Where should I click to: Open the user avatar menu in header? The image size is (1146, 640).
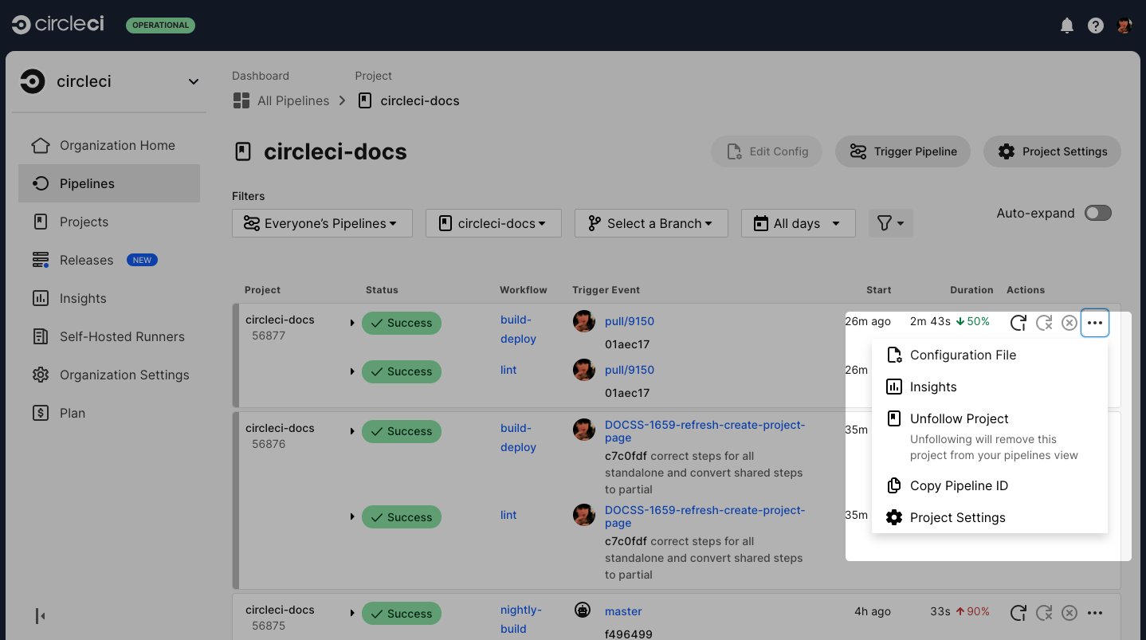tap(1124, 26)
